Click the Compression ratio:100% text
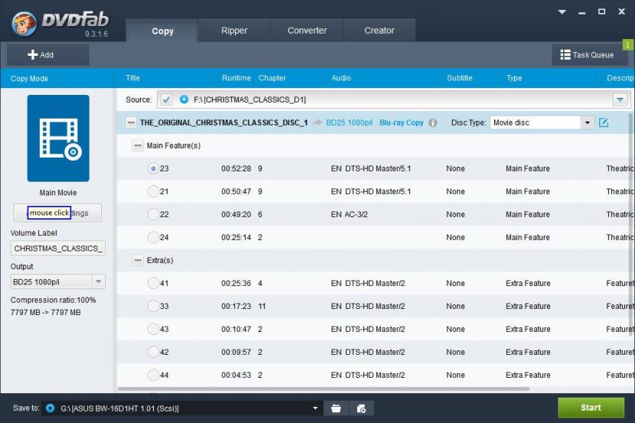 point(53,300)
